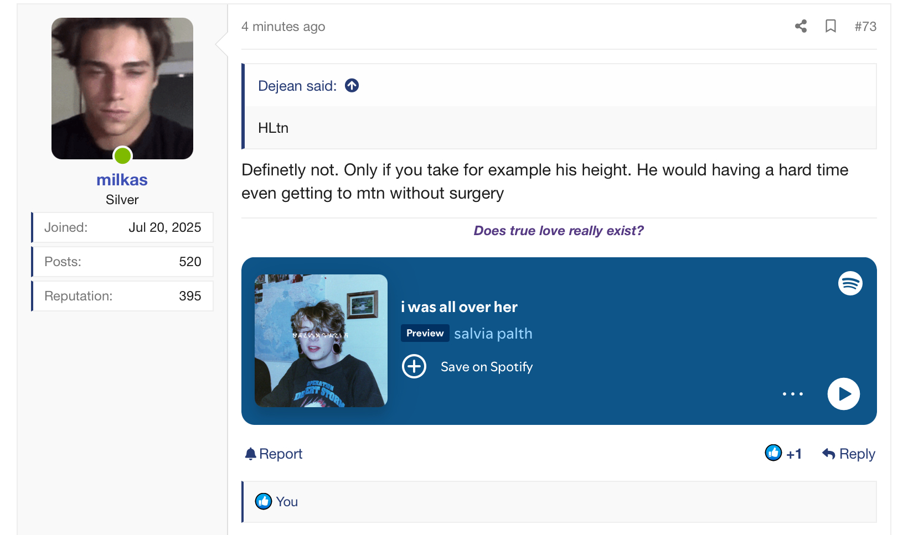Click the Save on Spotify plus icon
The width and height of the screenshot is (908, 535).
[414, 366]
